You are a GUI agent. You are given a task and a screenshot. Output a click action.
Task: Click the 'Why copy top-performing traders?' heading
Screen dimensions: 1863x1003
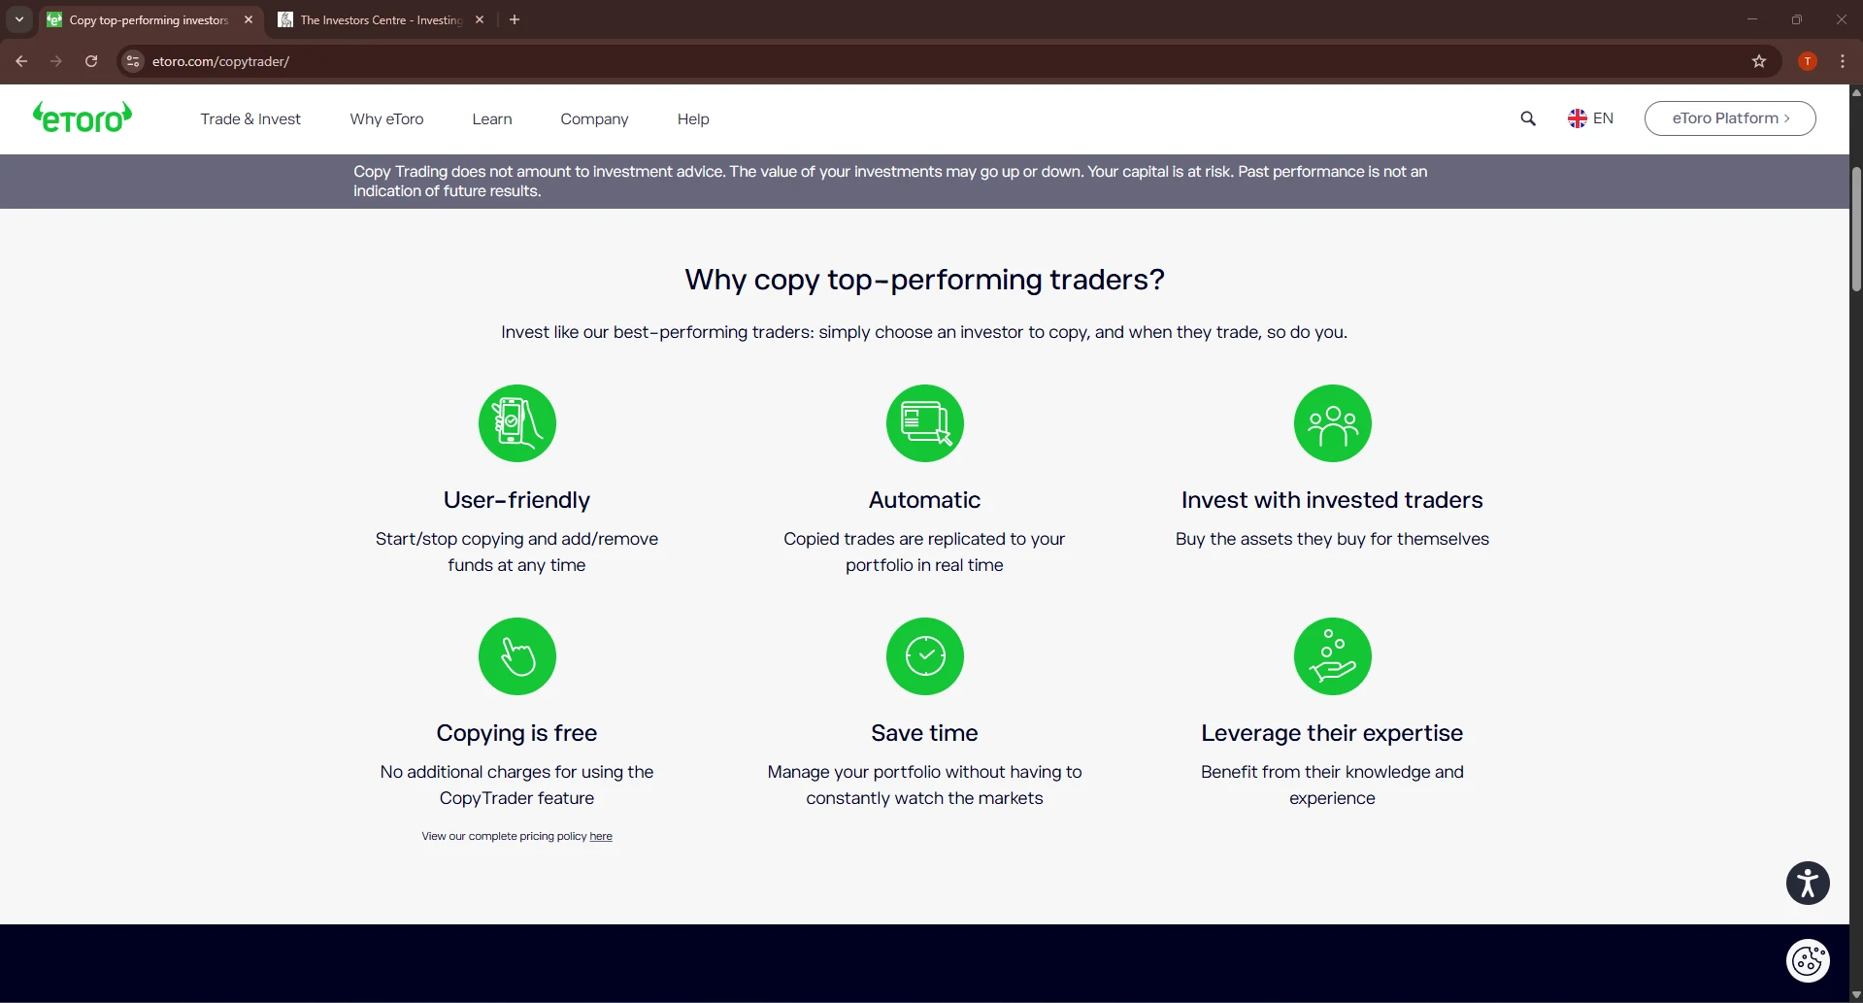[x=924, y=280]
